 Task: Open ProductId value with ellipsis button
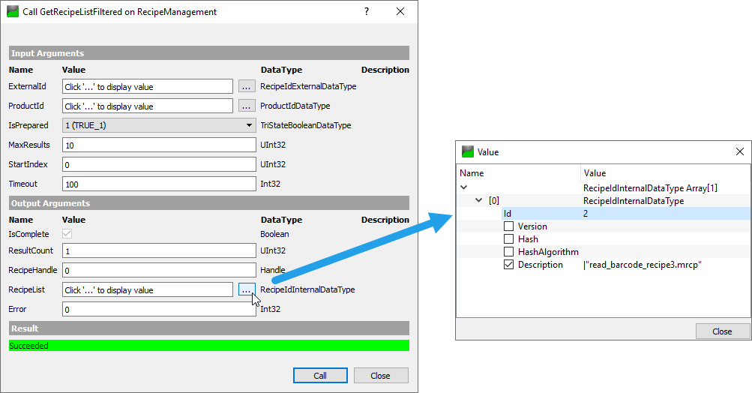247,106
